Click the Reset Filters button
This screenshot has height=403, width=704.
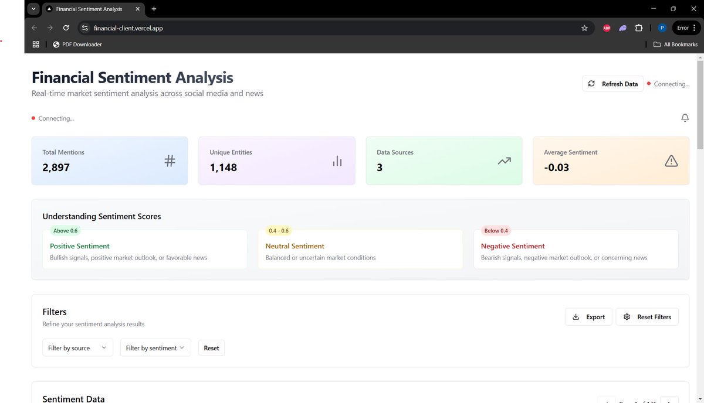coord(647,317)
